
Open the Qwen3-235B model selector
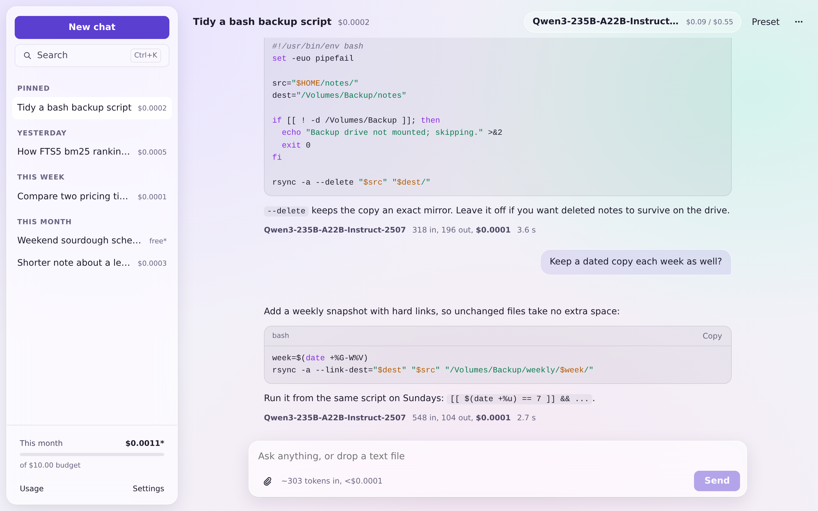[632, 22]
